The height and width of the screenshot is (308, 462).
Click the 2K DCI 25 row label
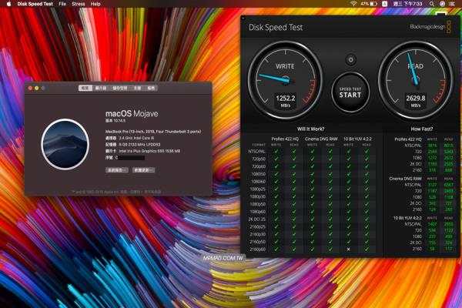click(x=257, y=219)
